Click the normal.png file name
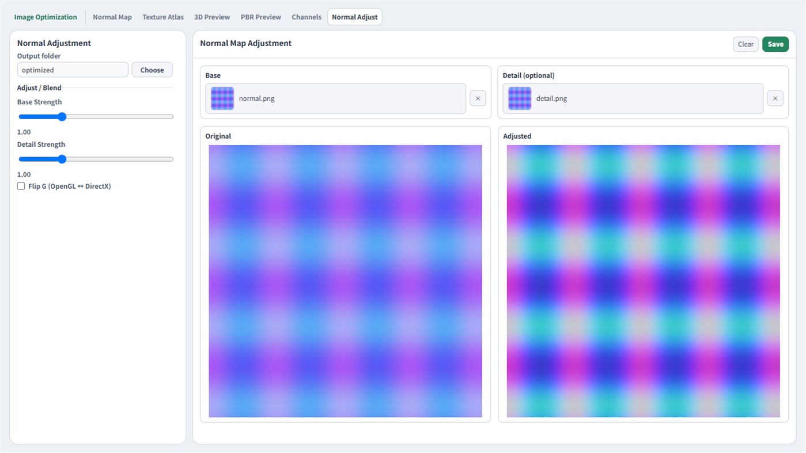 click(x=256, y=98)
